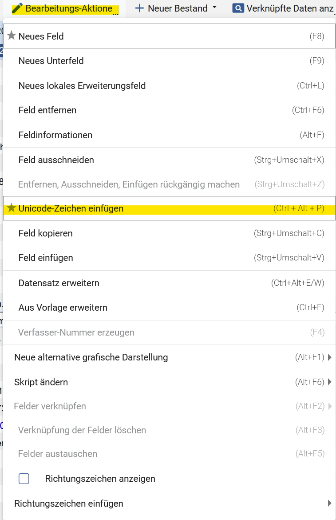Click the star icon next to Neues Feld
This screenshot has width=336, height=520.
(12, 36)
